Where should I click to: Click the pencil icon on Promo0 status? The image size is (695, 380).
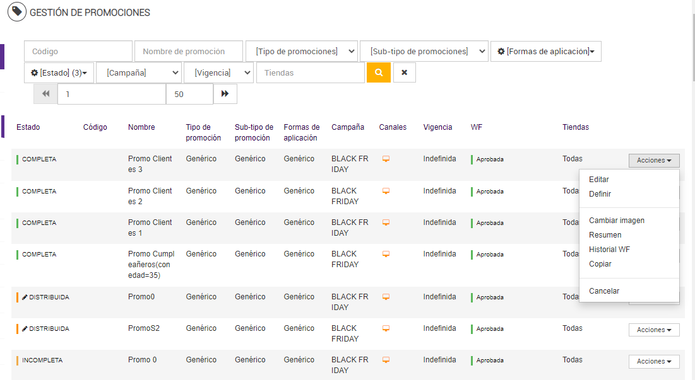pyautogui.click(x=25, y=297)
